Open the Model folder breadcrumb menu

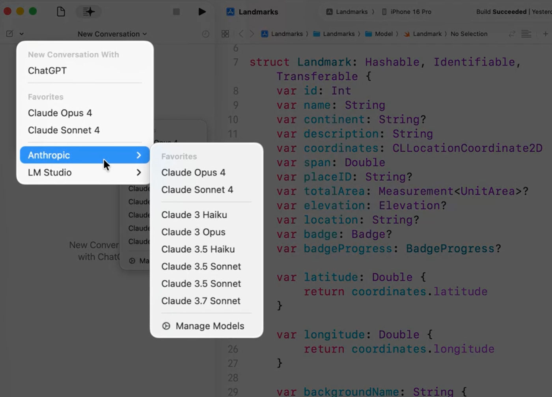click(x=381, y=34)
